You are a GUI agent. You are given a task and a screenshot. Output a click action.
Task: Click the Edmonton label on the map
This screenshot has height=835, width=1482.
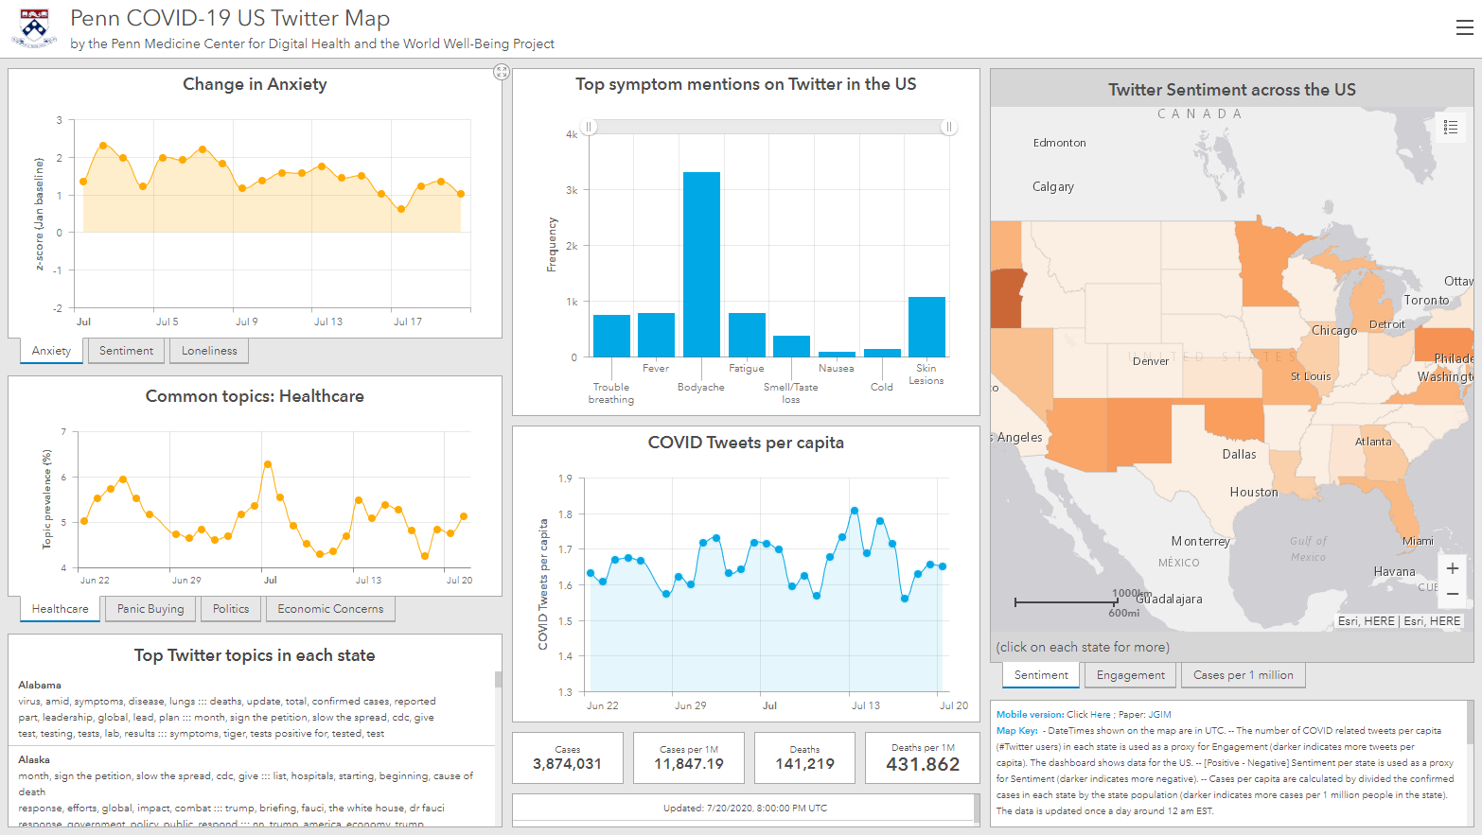(x=1060, y=143)
